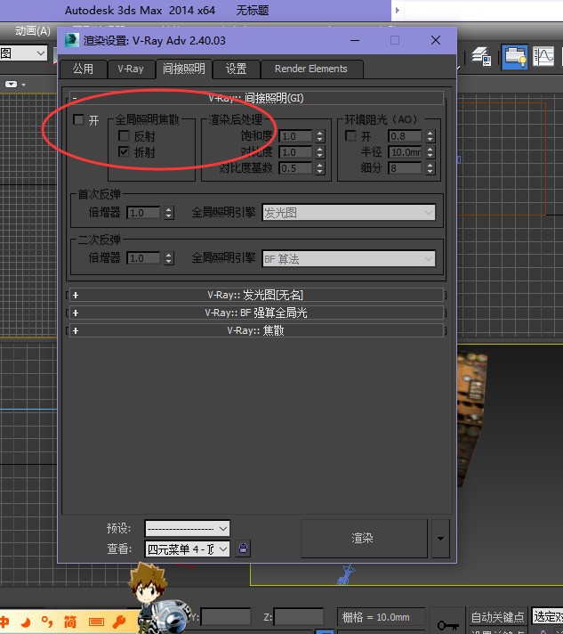Image resolution: width=563 pixels, height=634 pixels.
Task: Click the 饱和度 spinner arrows
Action: pyautogui.click(x=320, y=136)
